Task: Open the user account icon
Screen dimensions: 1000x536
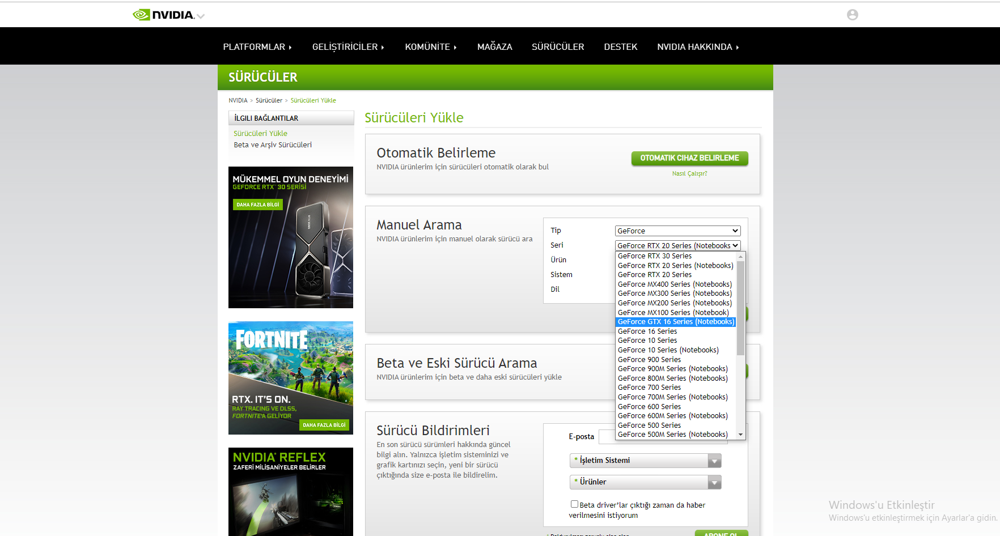Action: pos(852,15)
